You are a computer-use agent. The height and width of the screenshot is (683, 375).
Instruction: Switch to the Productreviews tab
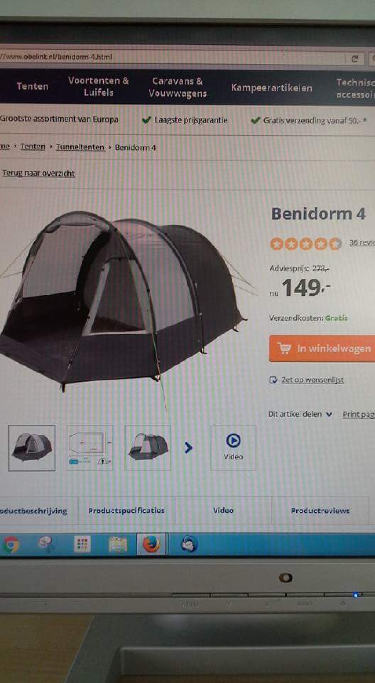coord(320,511)
